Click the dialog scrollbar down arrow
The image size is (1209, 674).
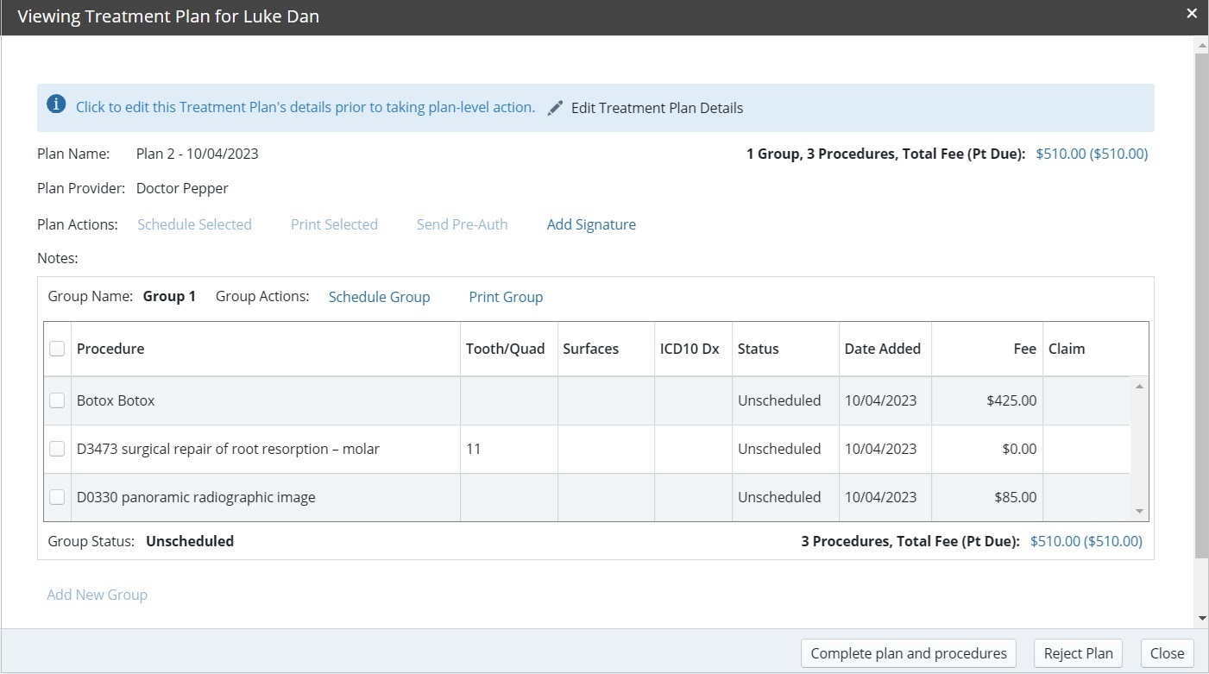(1200, 619)
